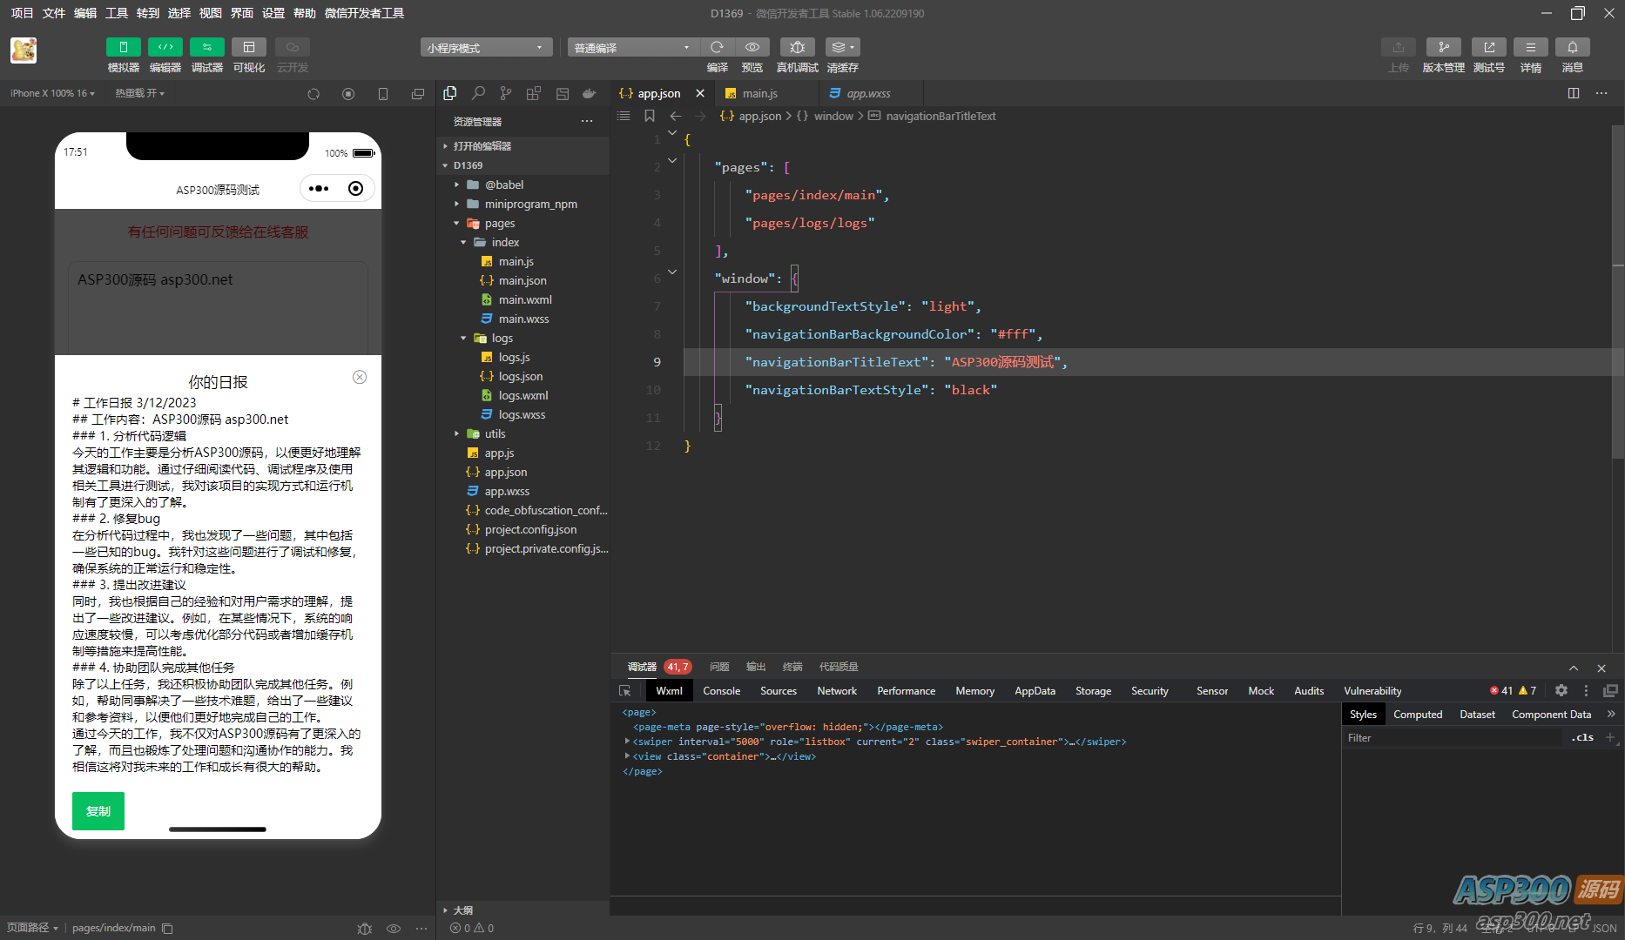Toggle the debugger panel button

206,47
